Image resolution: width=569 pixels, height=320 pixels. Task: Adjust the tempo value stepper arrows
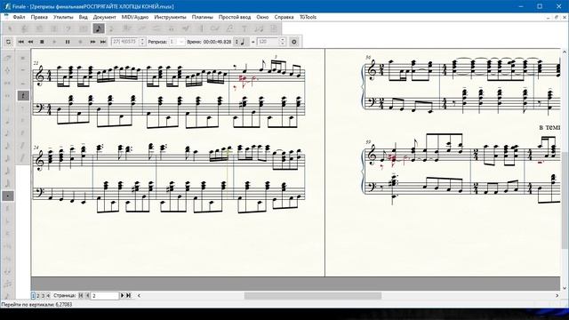tap(283, 42)
